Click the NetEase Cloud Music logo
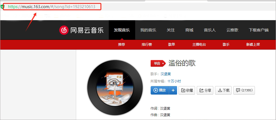 click(81, 30)
